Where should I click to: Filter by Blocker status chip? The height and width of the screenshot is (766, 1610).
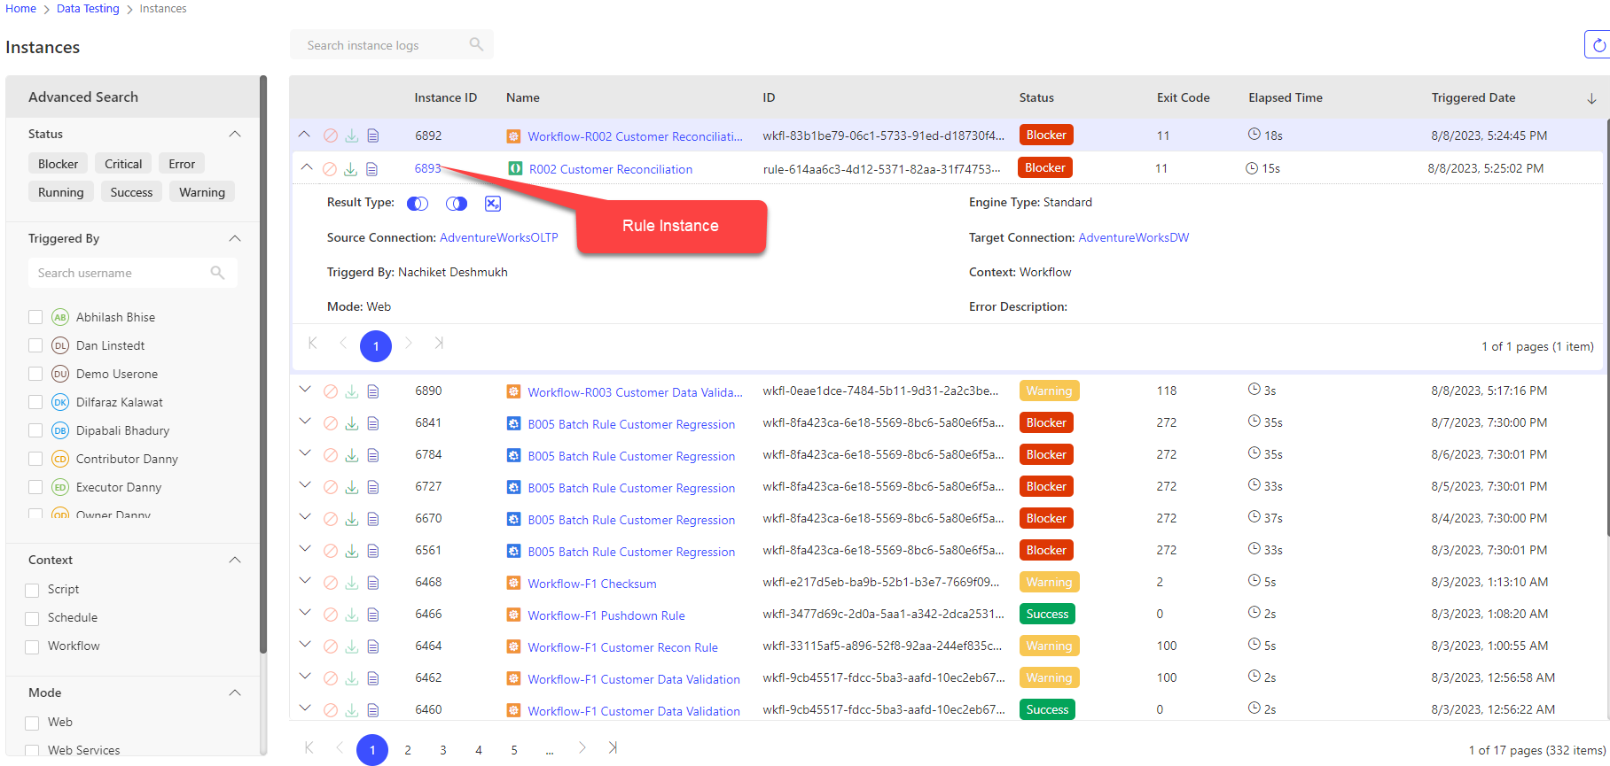58,164
